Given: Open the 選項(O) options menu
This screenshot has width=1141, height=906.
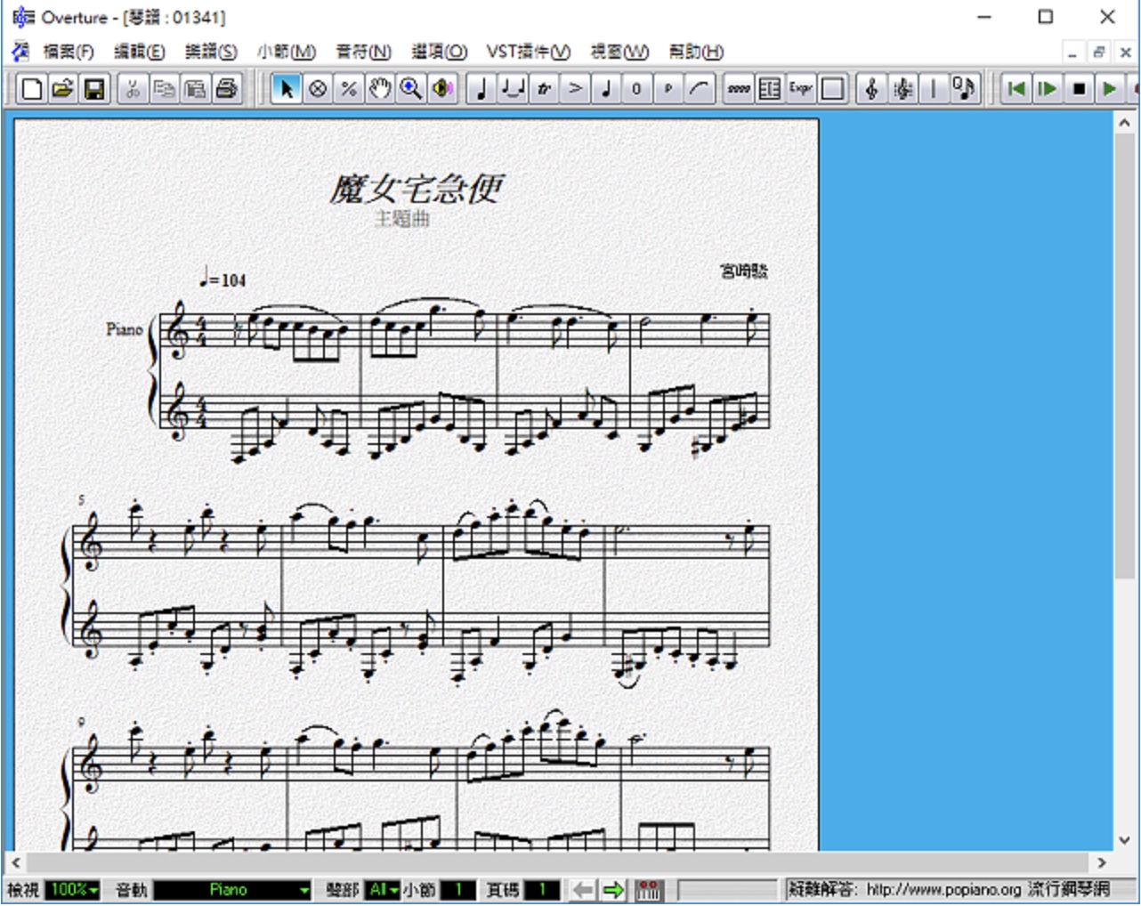Looking at the screenshot, I should [440, 52].
